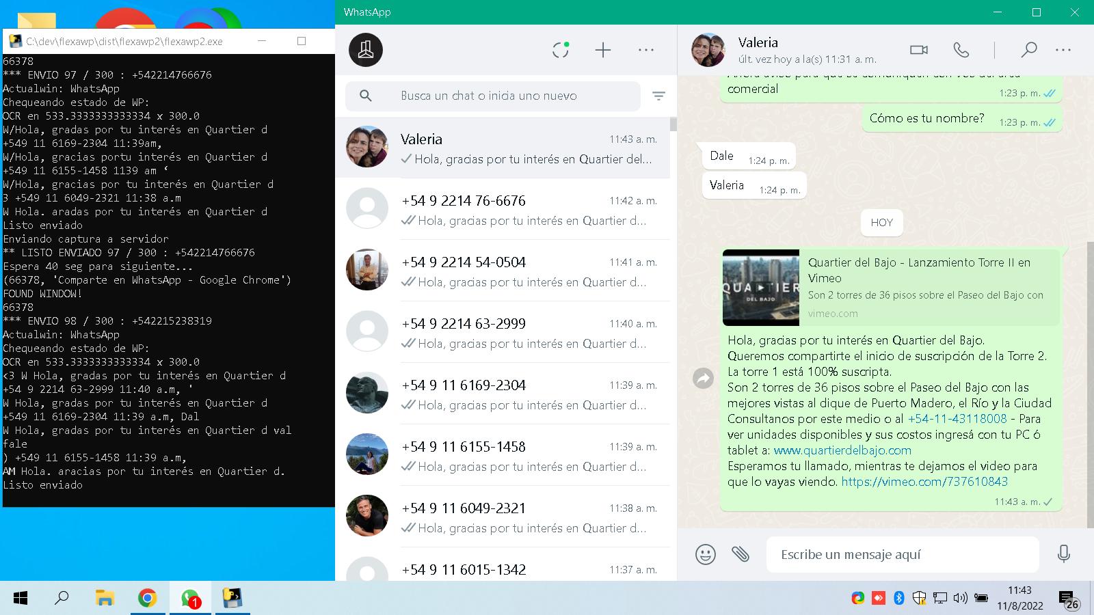Forward the Quartier del Bajo message
Viewport: 1094px width, 615px height.
coord(703,378)
